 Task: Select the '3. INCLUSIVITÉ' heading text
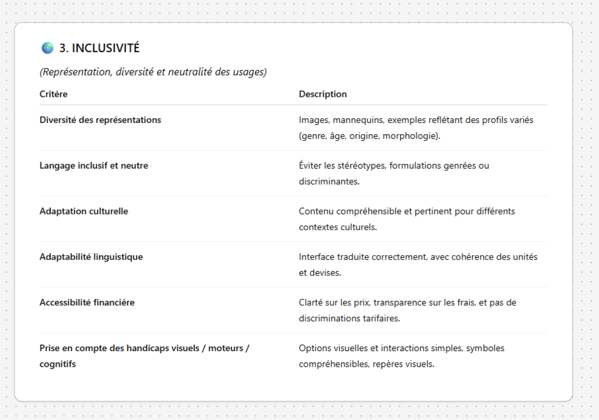[x=99, y=48]
